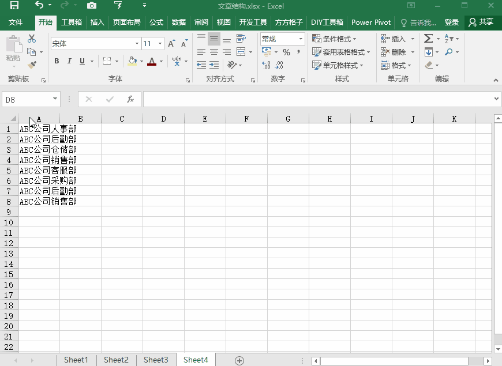Toggle center horizontal alignment

(213, 52)
